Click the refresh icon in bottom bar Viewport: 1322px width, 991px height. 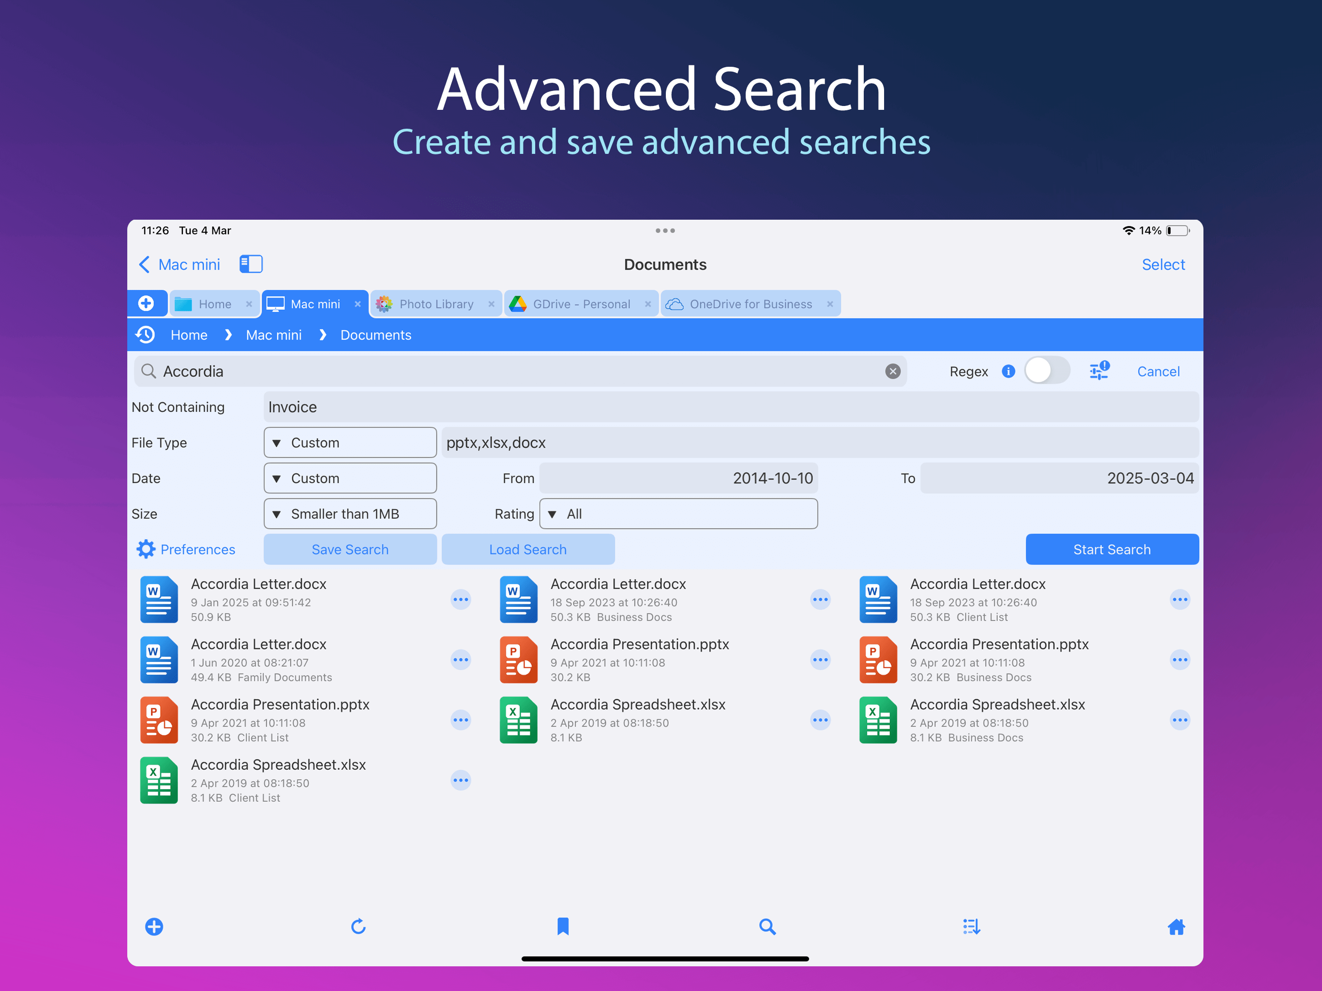358,927
